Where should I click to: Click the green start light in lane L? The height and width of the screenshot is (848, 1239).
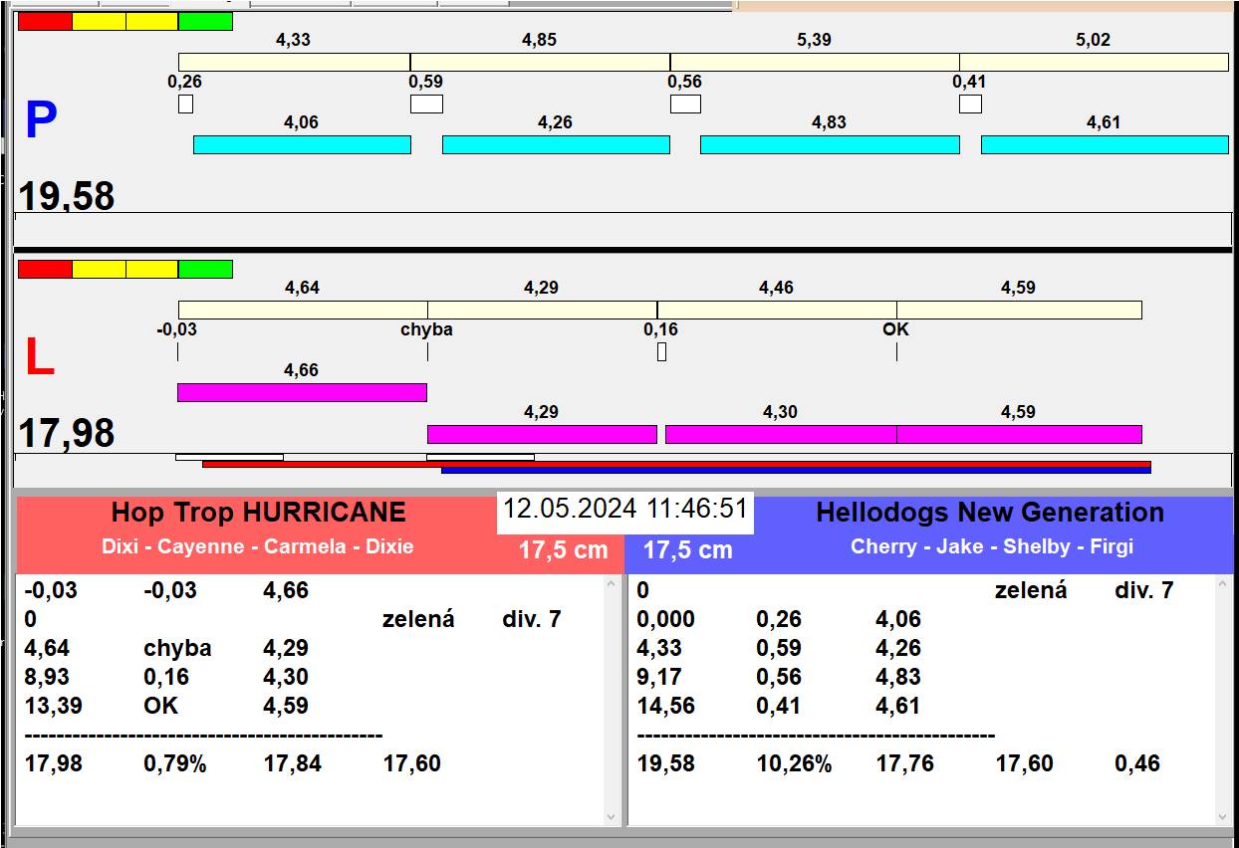205,269
